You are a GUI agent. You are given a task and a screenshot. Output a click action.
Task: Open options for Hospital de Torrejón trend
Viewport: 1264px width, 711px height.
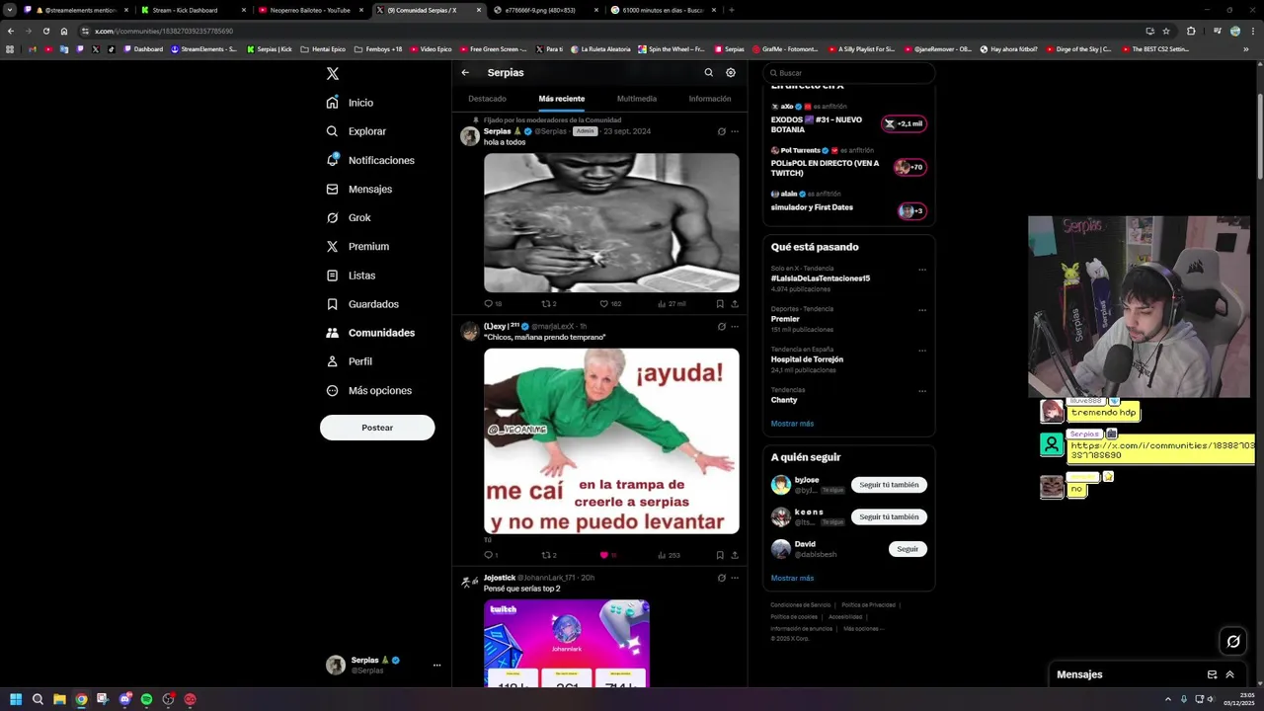(x=922, y=351)
